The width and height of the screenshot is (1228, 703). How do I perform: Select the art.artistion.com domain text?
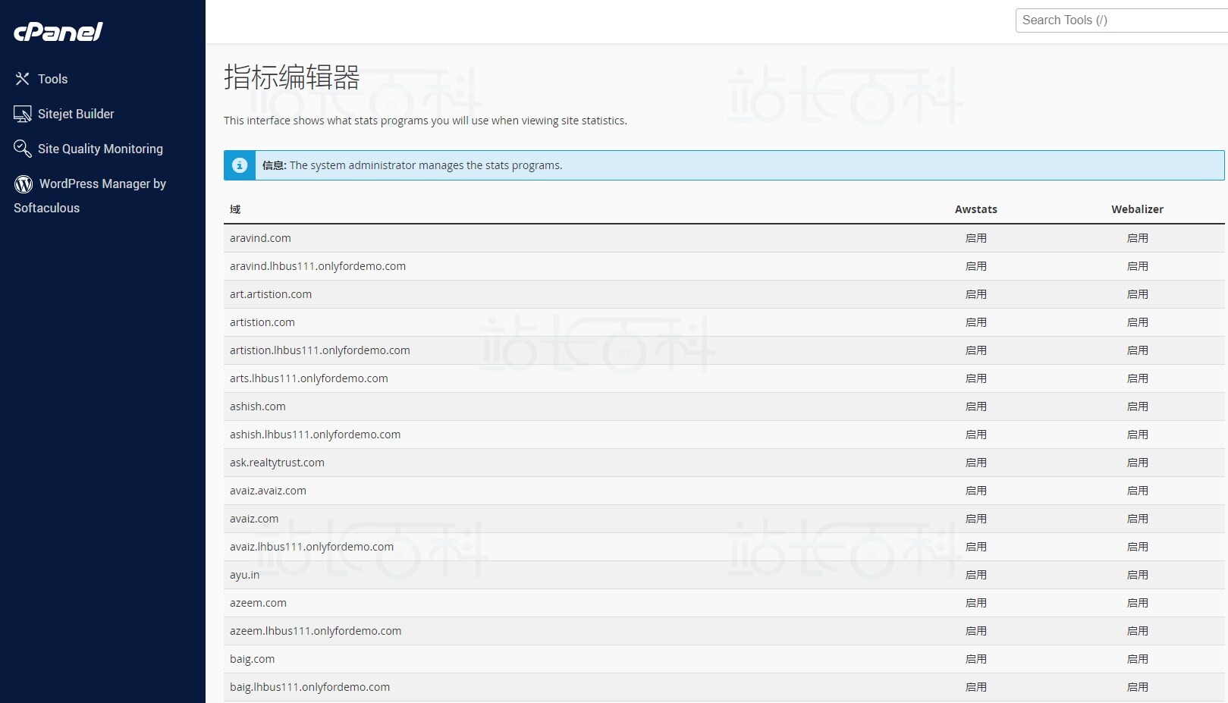point(271,294)
